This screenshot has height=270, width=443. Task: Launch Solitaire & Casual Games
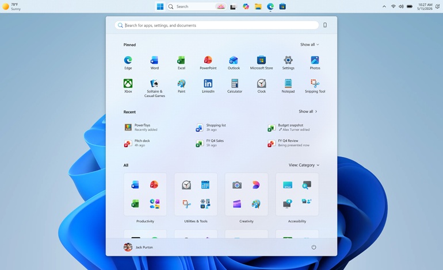pyautogui.click(x=155, y=88)
